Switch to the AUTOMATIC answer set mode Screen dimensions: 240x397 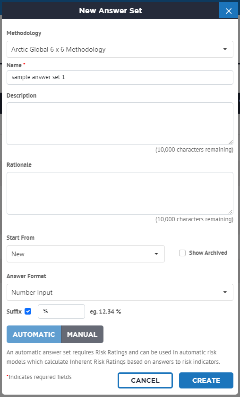pyautogui.click(x=34, y=334)
